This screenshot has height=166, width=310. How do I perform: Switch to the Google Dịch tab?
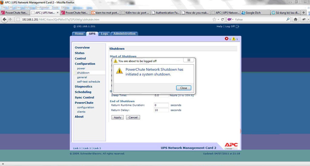click(255, 13)
